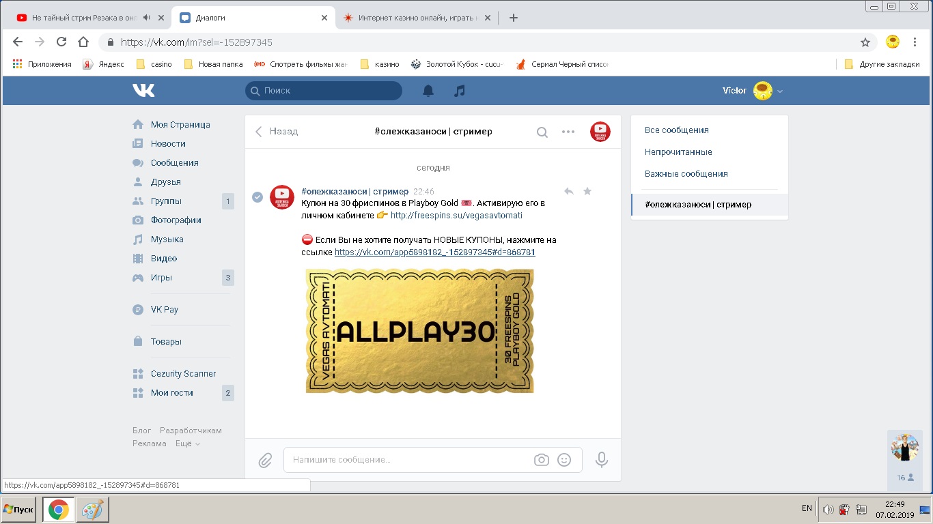
Task: Open the freespins.su/vegasavtomati link
Action: pos(456,216)
